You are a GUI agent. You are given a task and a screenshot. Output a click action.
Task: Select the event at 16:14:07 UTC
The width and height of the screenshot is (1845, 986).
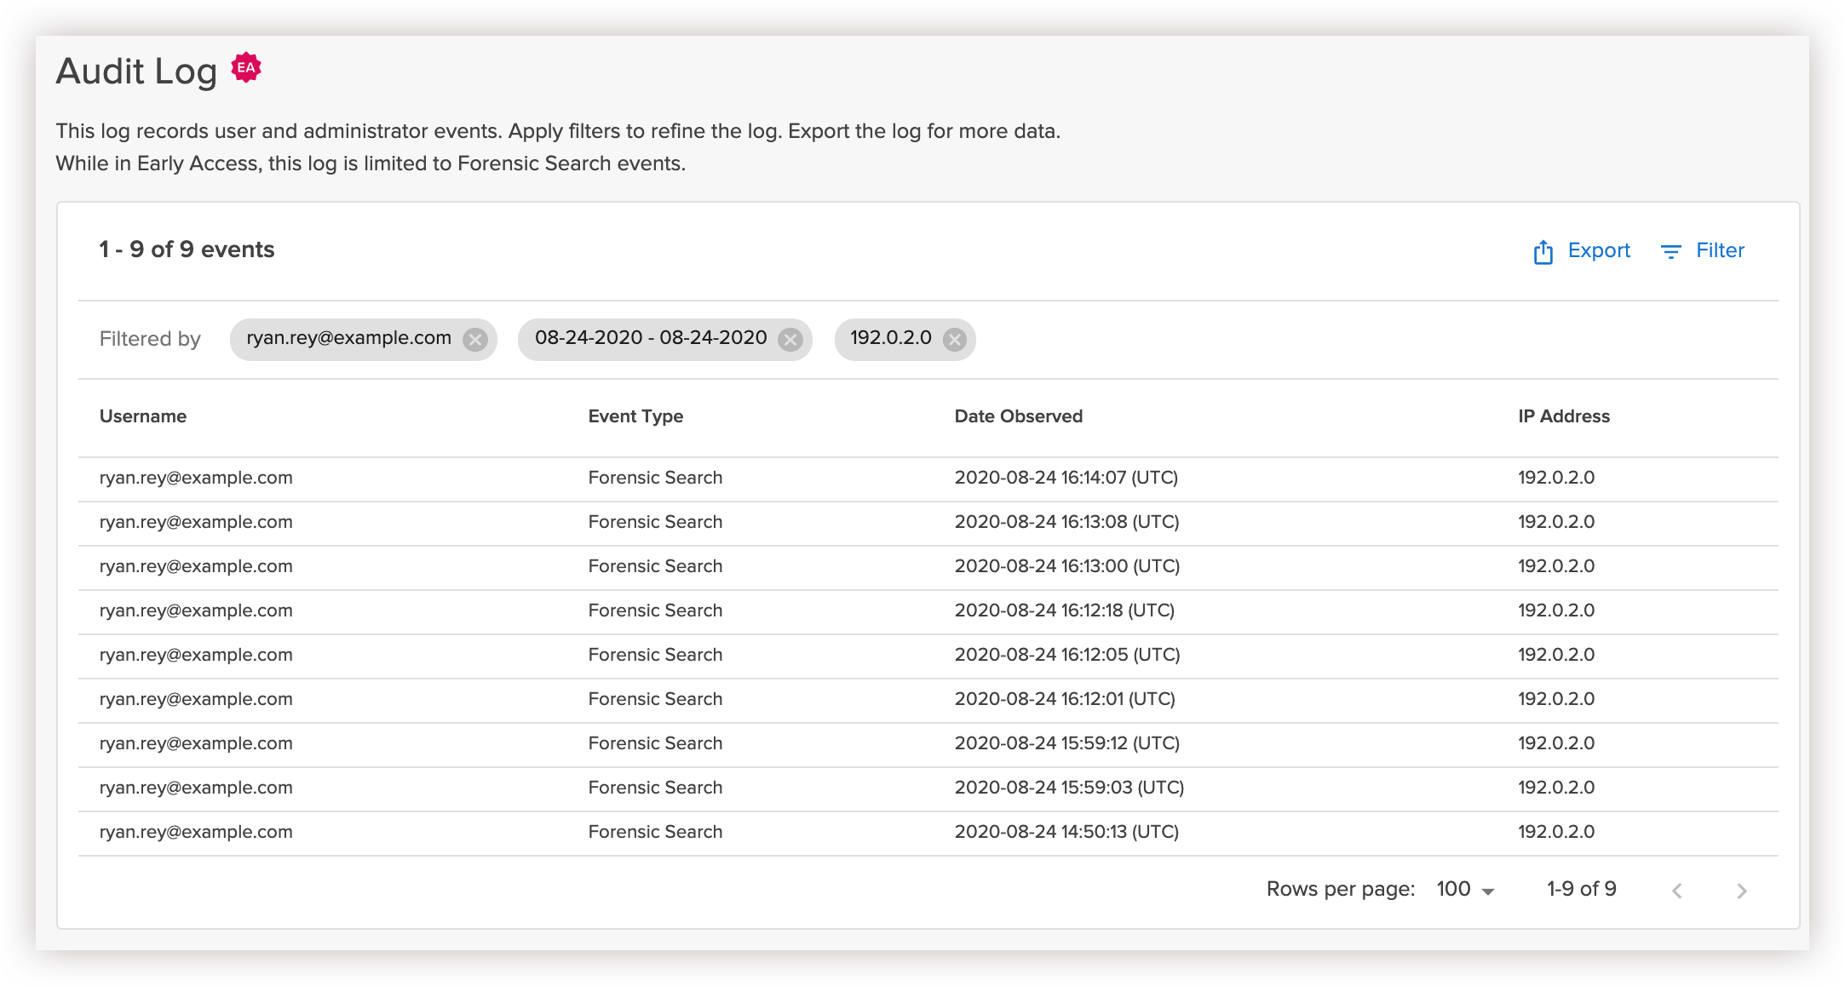[1066, 478]
